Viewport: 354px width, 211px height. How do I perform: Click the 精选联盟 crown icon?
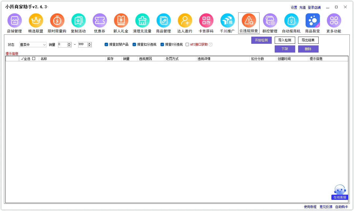click(36, 21)
